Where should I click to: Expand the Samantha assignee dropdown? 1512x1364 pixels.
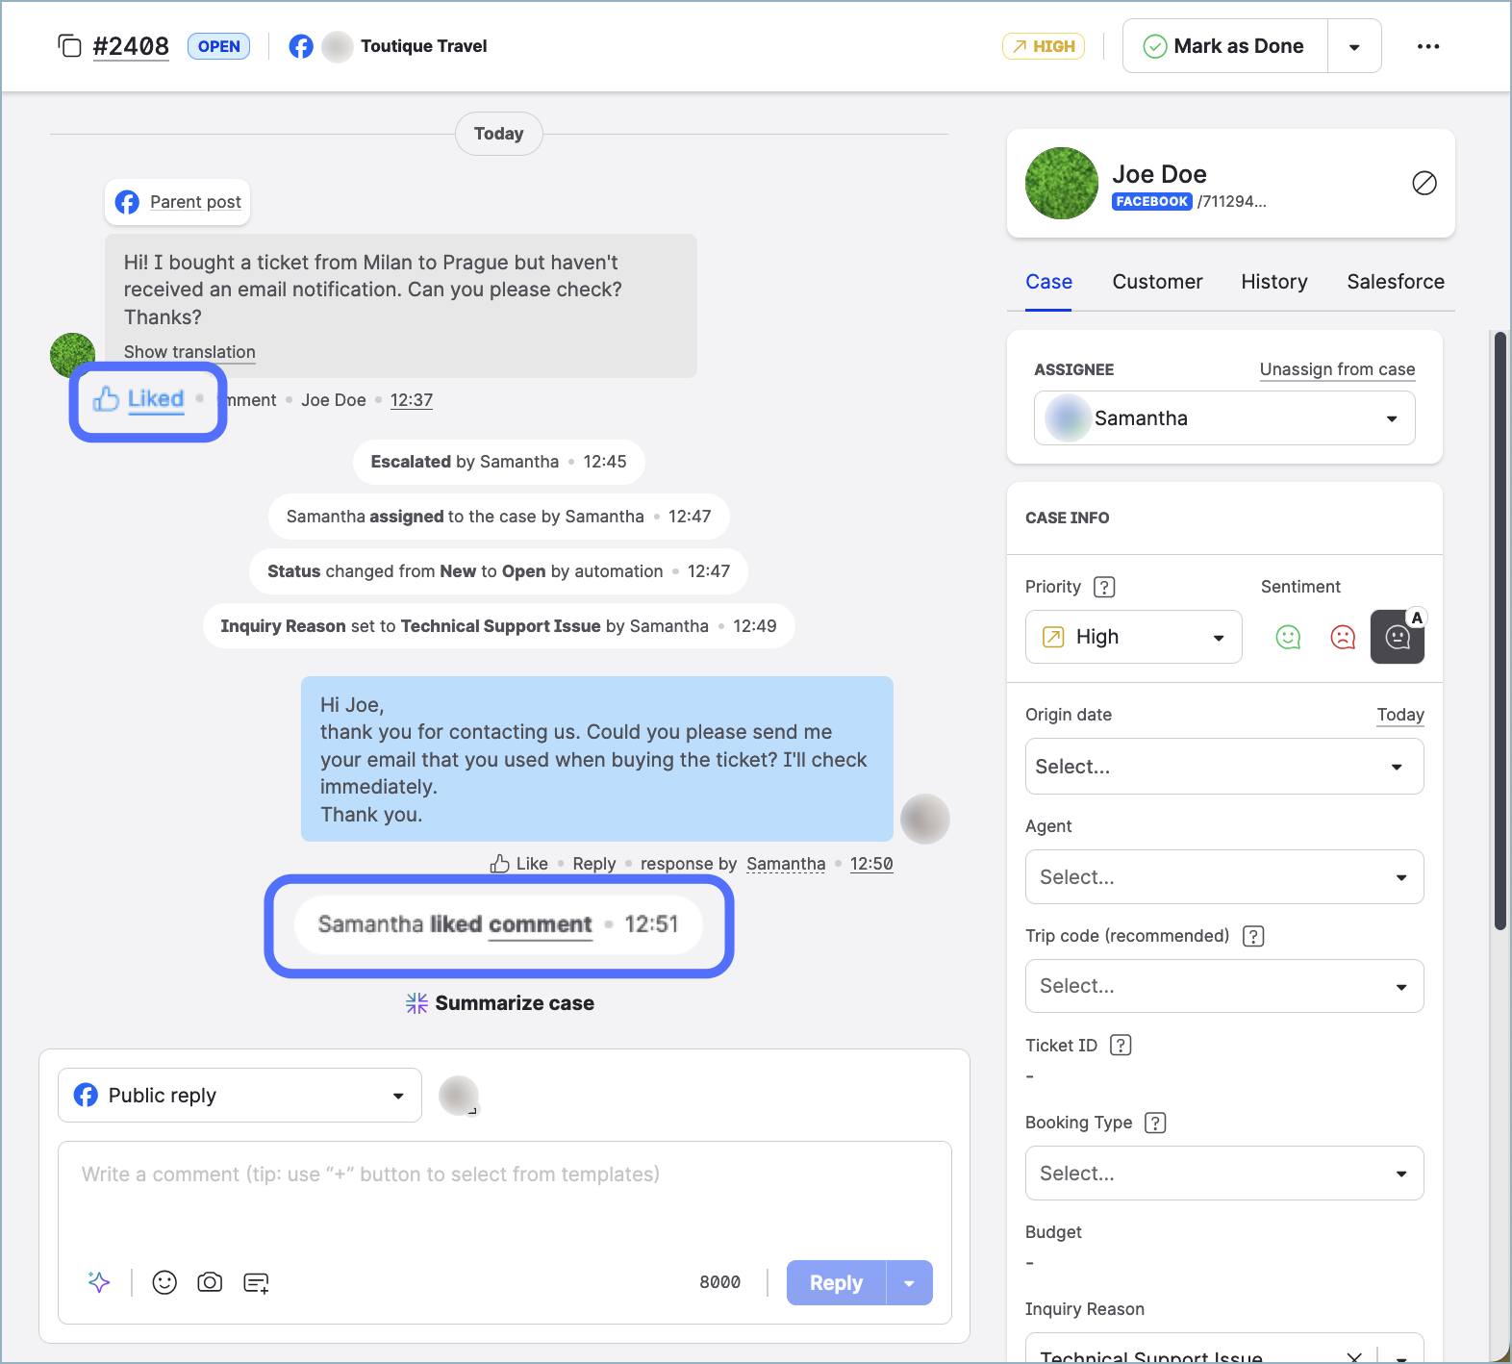click(1223, 418)
